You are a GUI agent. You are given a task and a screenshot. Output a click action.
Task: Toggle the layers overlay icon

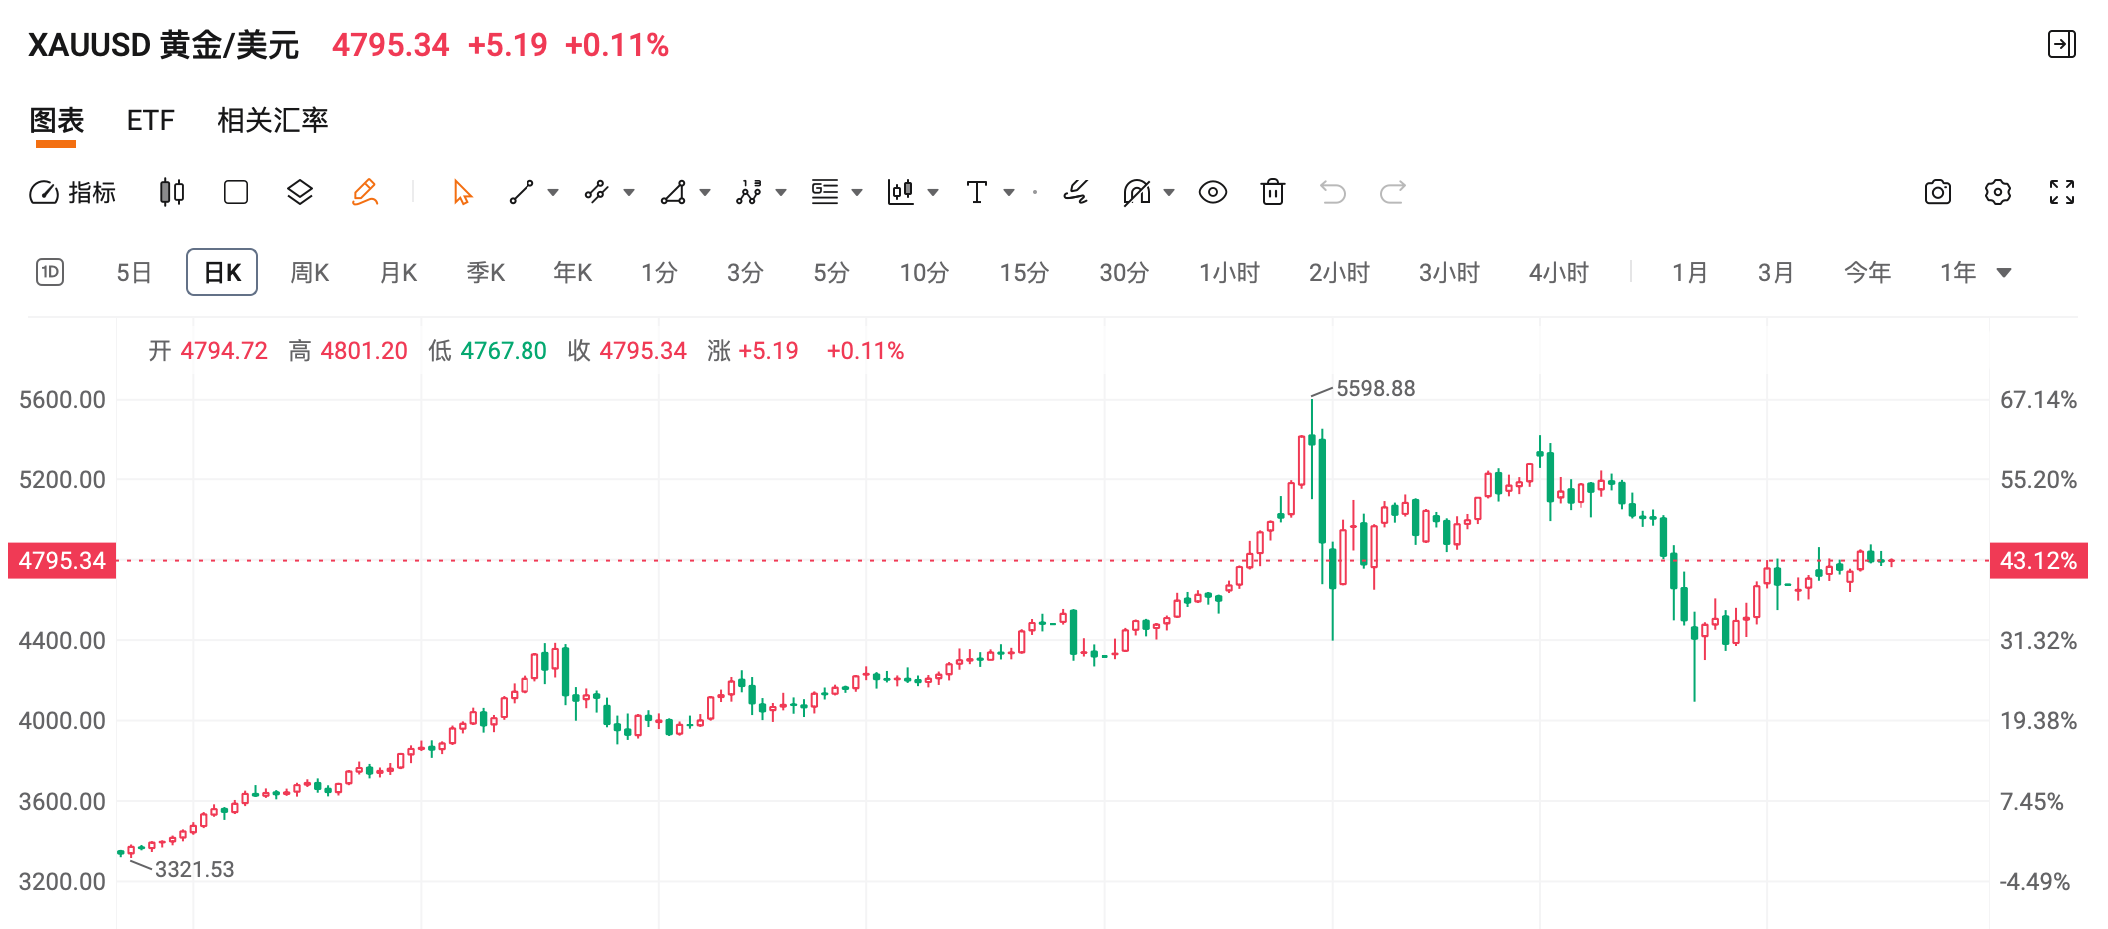pyautogui.click(x=300, y=192)
